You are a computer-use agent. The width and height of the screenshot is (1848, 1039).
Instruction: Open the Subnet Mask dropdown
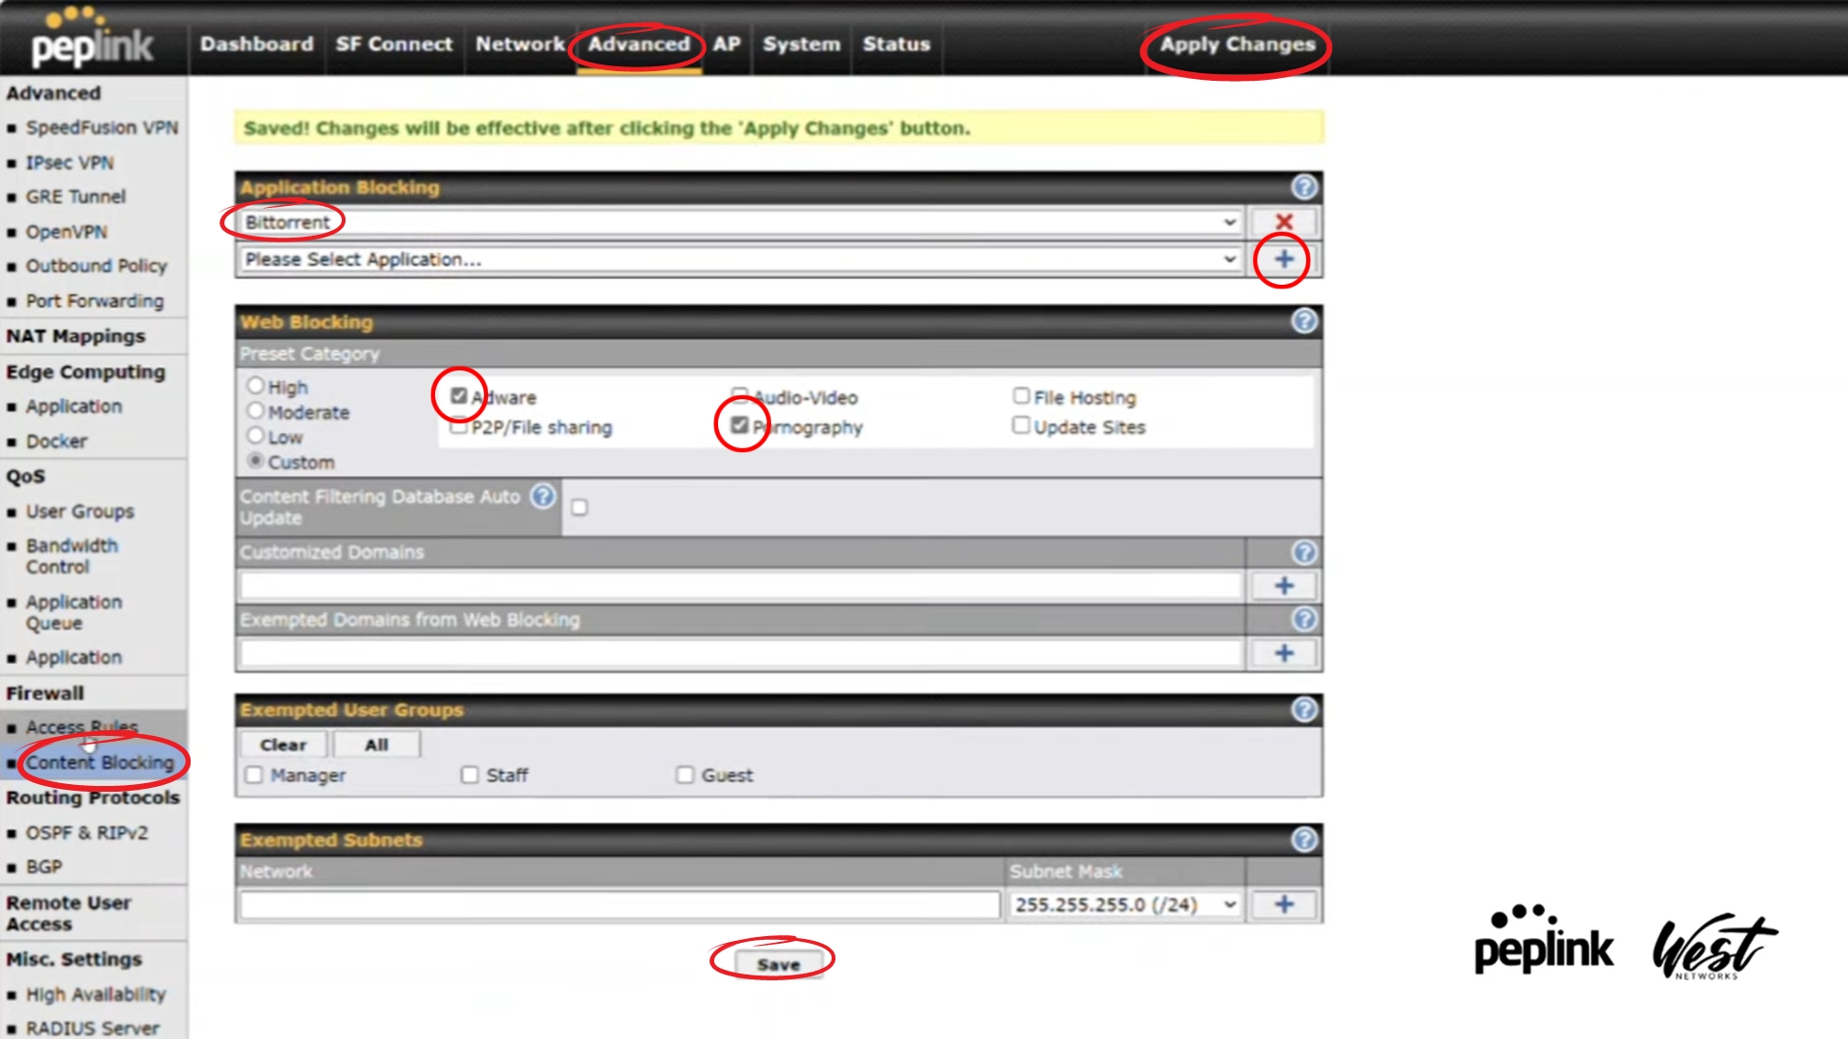(x=1124, y=905)
